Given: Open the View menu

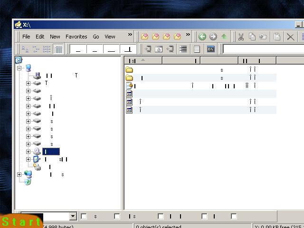Looking at the screenshot, I should coord(110,37).
